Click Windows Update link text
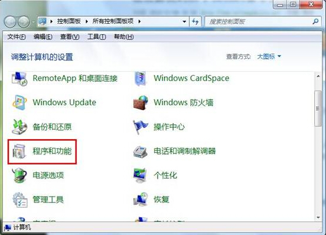Viewport: 326px width, 235px height. click(64, 102)
